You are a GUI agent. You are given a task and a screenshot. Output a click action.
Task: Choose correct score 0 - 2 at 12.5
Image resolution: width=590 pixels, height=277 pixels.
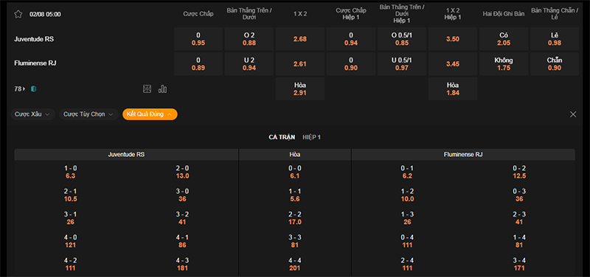(x=519, y=172)
